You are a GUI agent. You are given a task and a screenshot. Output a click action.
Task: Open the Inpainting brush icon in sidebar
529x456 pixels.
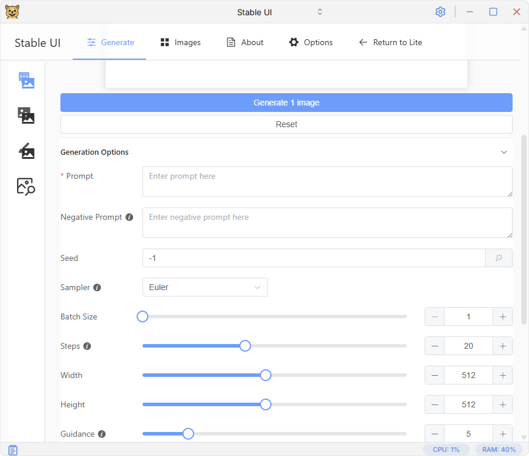[x=26, y=151]
